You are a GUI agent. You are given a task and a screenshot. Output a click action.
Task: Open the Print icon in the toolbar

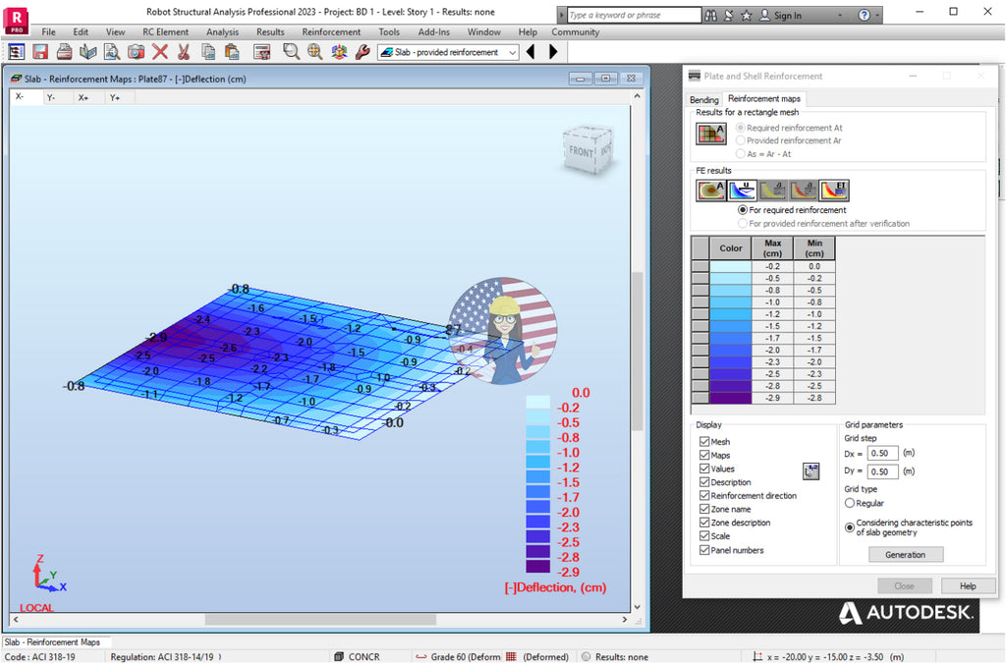[x=63, y=51]
